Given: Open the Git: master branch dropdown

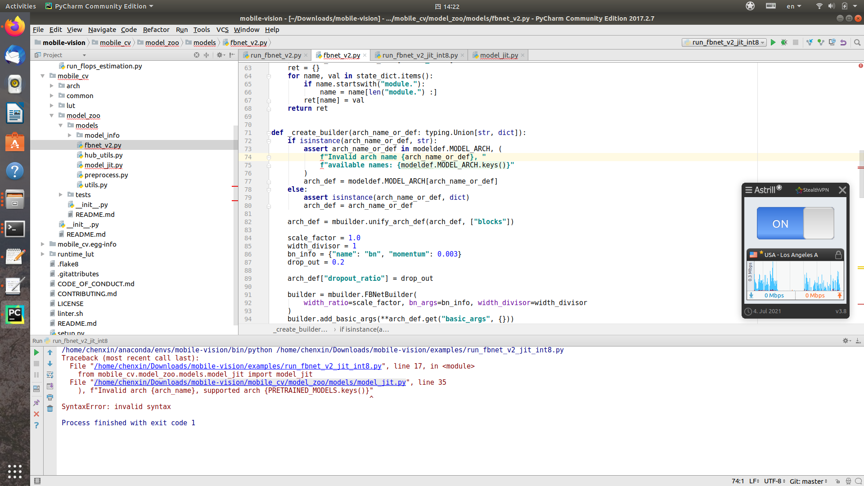Looking at the screenshot, I should [808, 481].
